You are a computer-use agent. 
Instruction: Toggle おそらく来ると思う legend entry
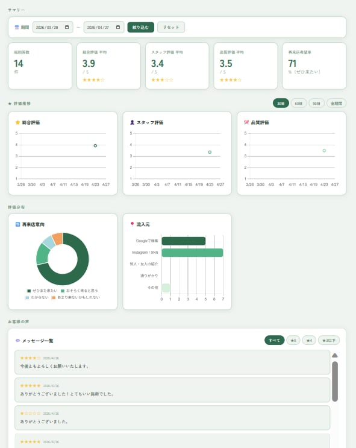tap(80, 291)
